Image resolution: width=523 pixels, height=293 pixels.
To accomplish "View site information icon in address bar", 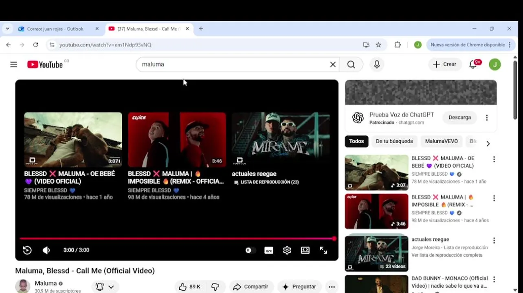I will (x=52, y=45).
